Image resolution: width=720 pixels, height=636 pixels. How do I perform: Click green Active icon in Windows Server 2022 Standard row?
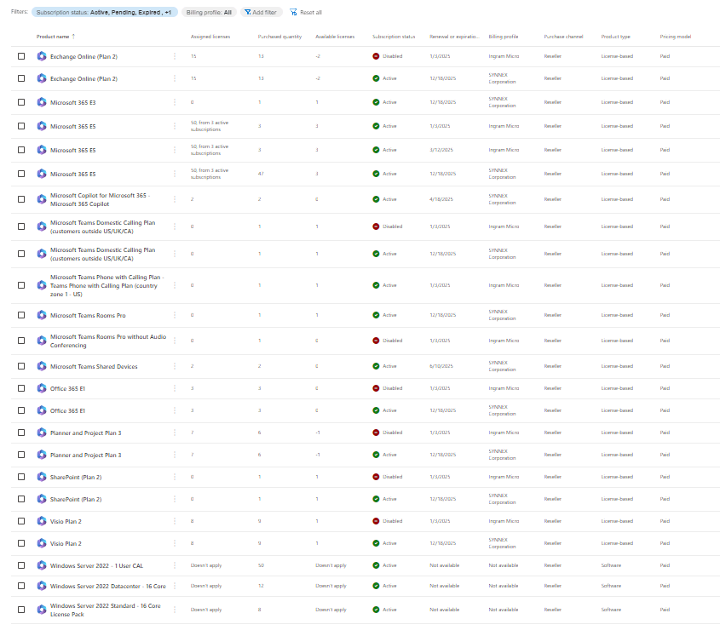376,610
